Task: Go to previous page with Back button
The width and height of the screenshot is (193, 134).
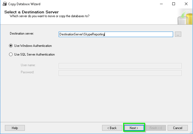Action: (112, 128)
